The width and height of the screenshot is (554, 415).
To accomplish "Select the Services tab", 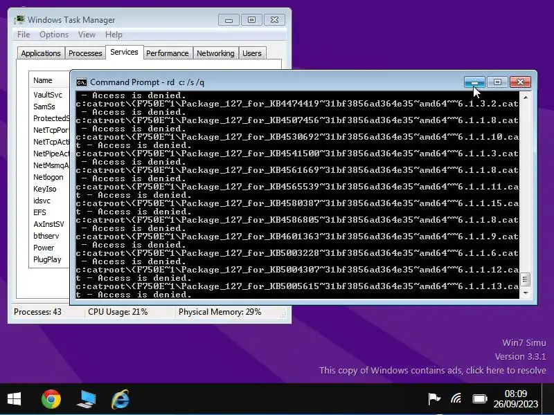I will coord(125,52).
